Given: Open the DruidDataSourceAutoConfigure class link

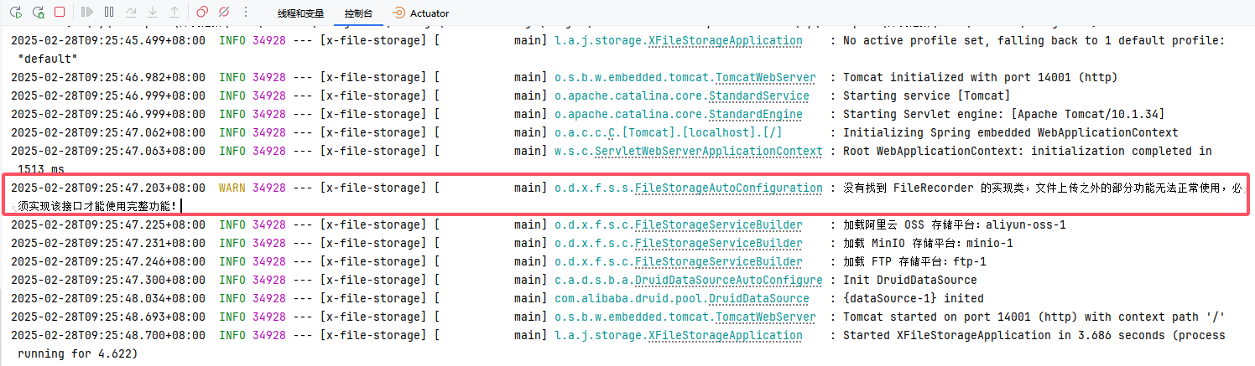Looking at the screenshot, I should tap(728, 281).
